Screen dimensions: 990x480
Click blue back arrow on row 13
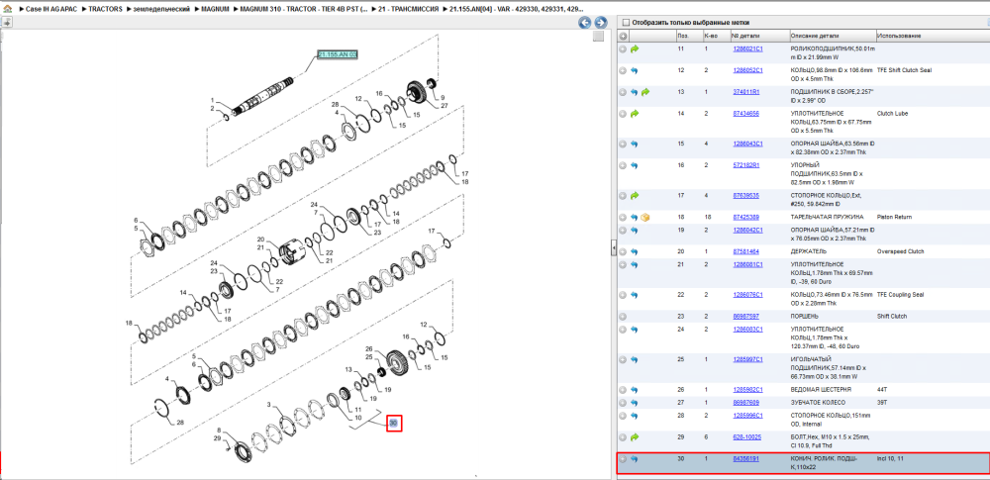click(x=635, y=92)
